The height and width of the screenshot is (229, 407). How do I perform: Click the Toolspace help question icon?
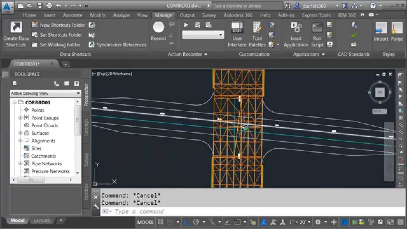pos(77,84)
